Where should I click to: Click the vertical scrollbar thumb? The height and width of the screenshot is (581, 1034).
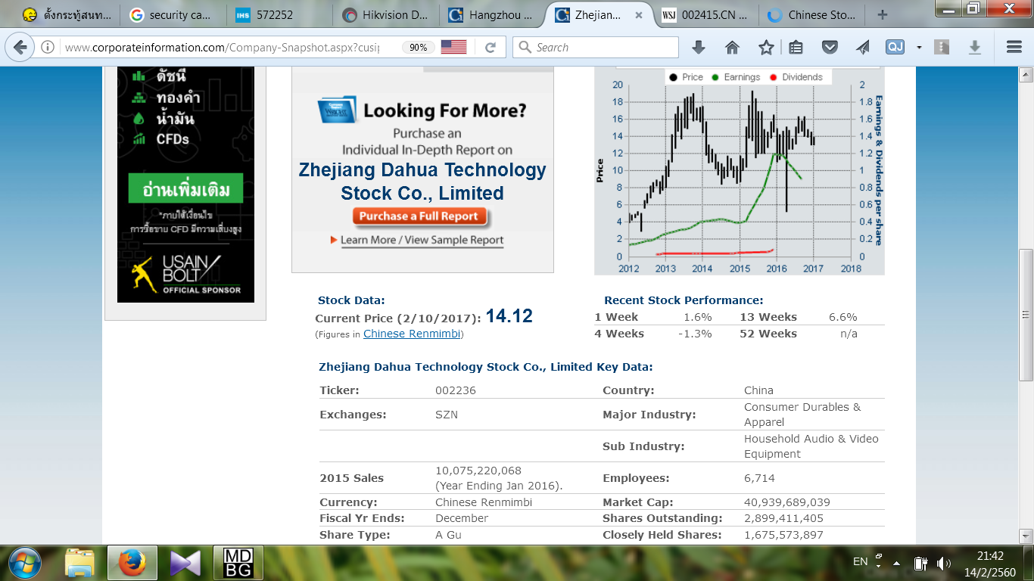(x=1026, y=314)
